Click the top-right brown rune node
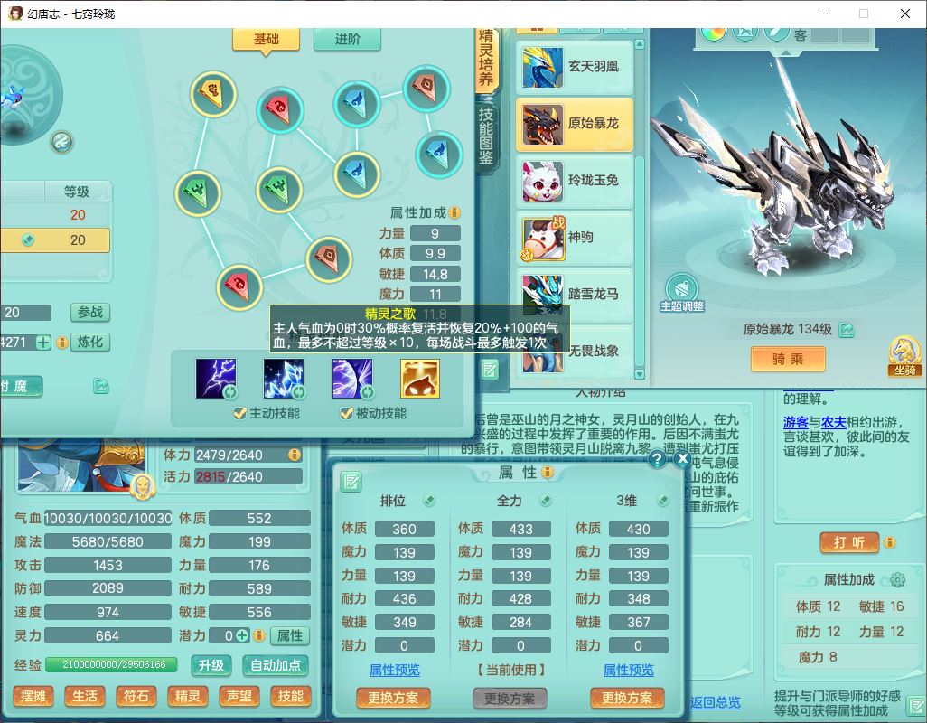927x723 pixels. (426, 88)
